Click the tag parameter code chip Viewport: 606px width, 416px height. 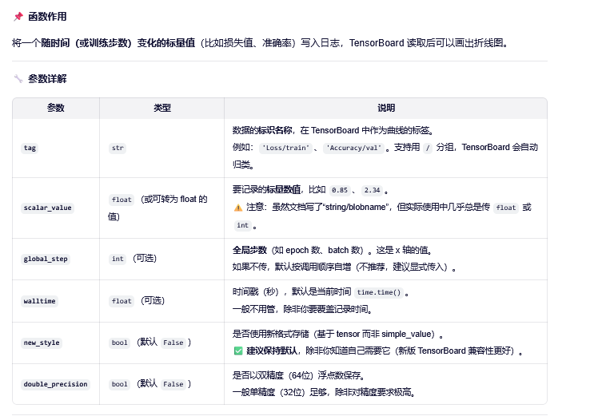pyautogui.click(x=30, y=148)
